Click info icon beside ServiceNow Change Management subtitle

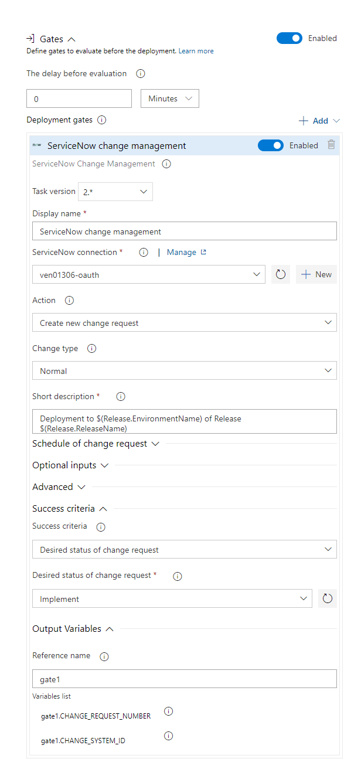point(166,164)
